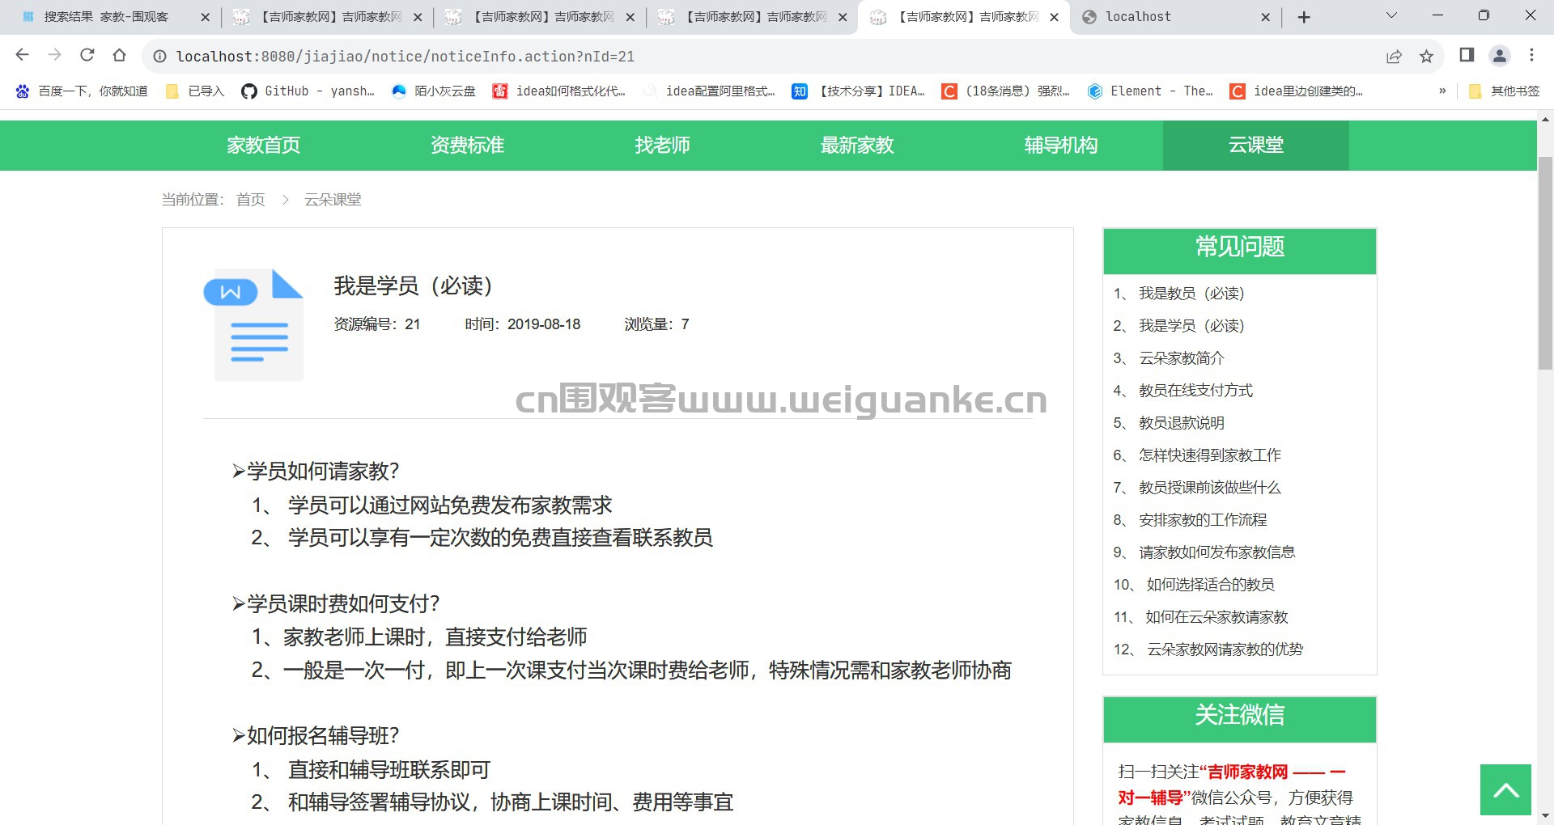Open the user profile avatar icon
Screen dimensions: 1554x825
1499,55
